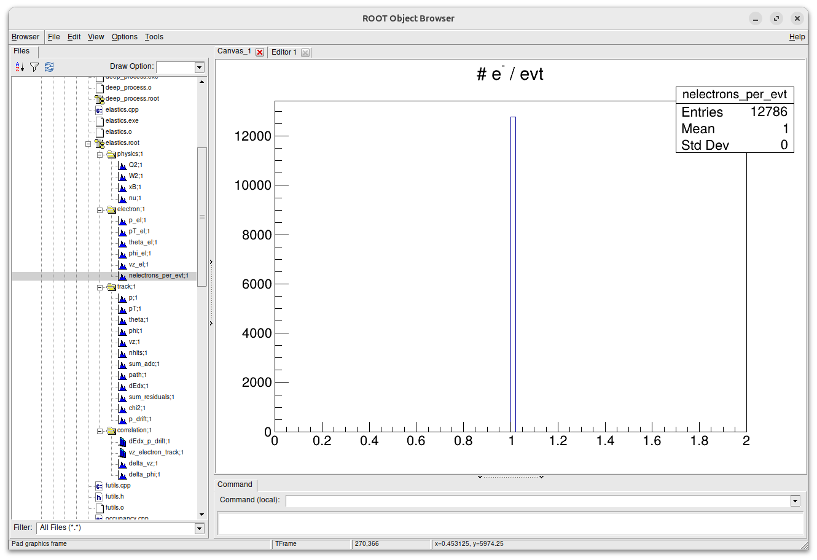Select nelectrons_per_evt;1 tree row
The width and height of the screenshot is (817, 560).
click(x=104, y=276)
